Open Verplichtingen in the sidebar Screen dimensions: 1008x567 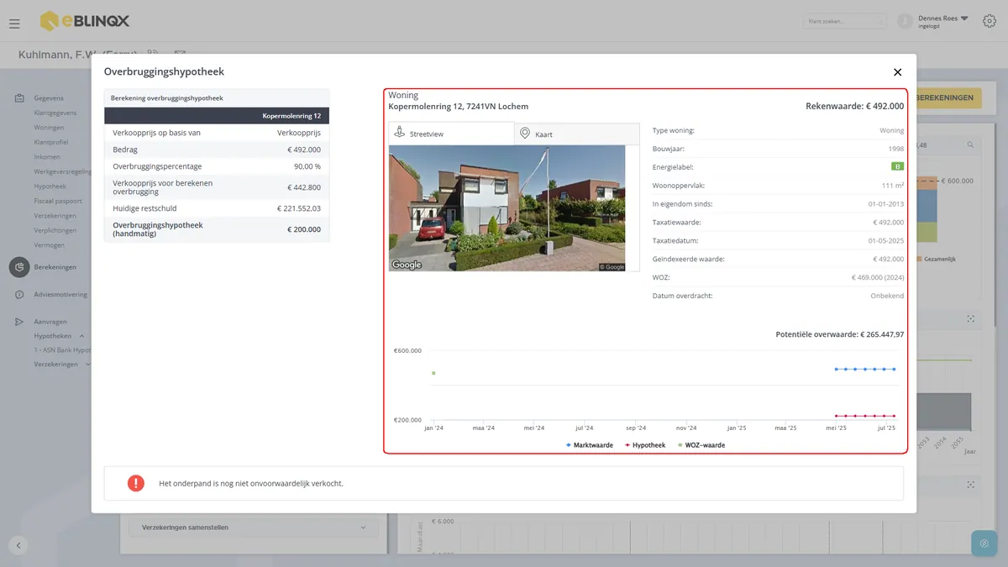click(55, 230)
